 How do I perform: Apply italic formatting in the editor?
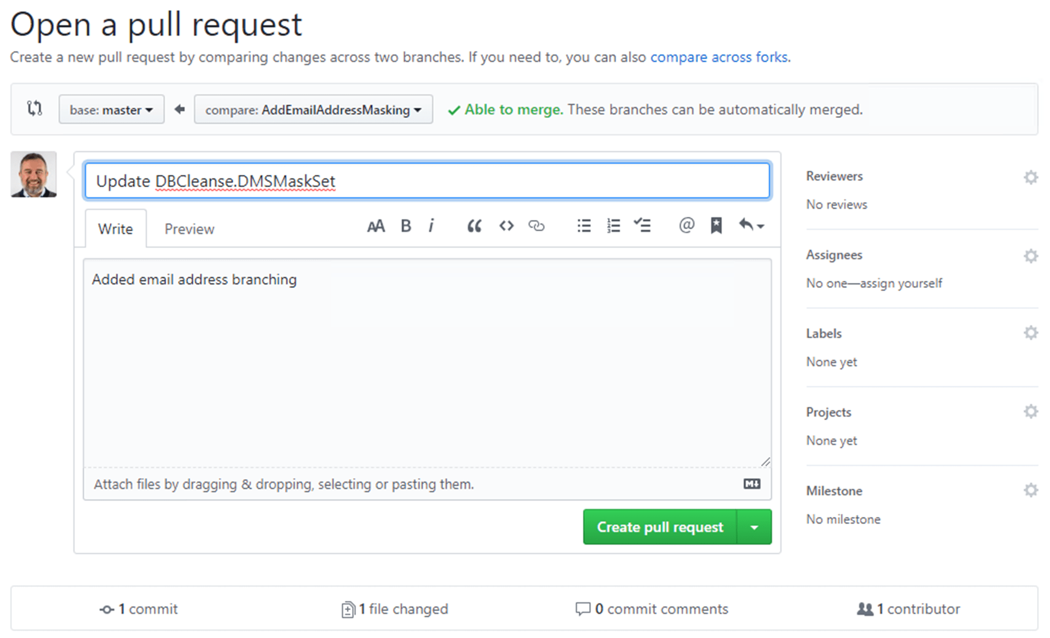coord(431,226)
